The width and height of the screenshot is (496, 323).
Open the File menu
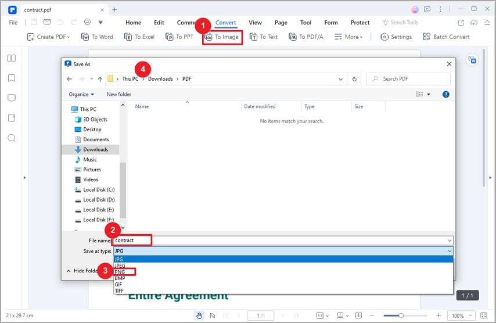(13, 23)
